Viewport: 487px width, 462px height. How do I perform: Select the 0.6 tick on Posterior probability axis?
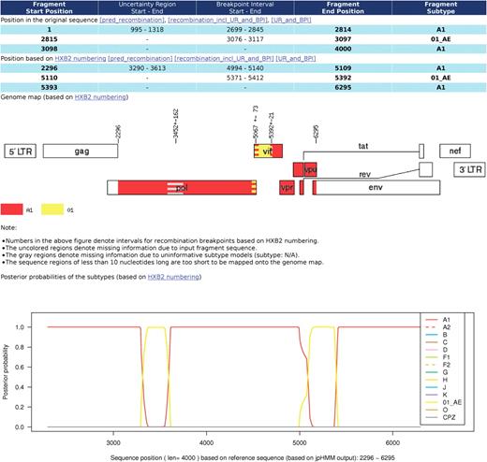pos(20,368)
